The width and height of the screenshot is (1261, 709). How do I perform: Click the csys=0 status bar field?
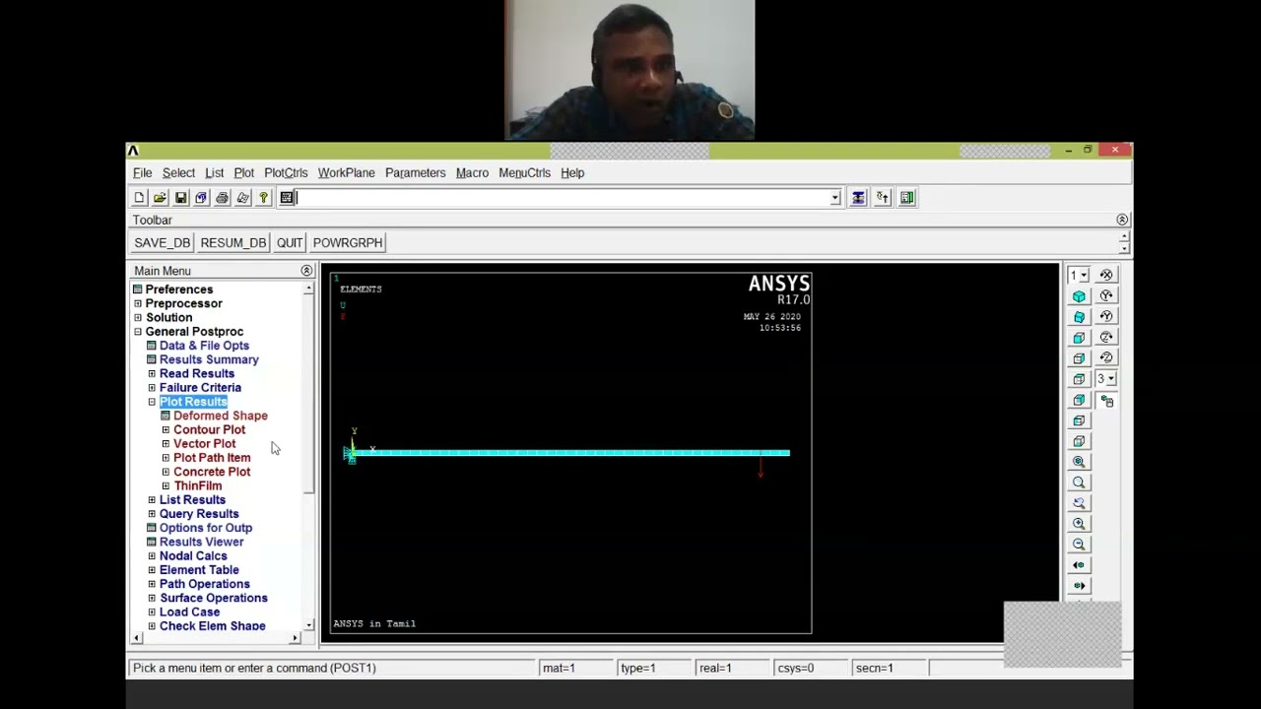pyautogui.click(x=810, y=668)
